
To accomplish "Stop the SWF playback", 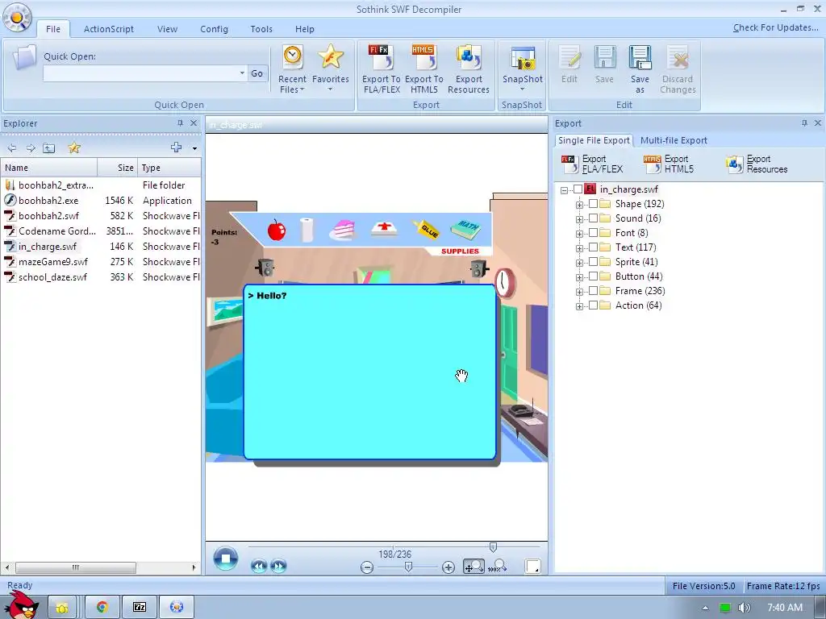I will 226,559.
